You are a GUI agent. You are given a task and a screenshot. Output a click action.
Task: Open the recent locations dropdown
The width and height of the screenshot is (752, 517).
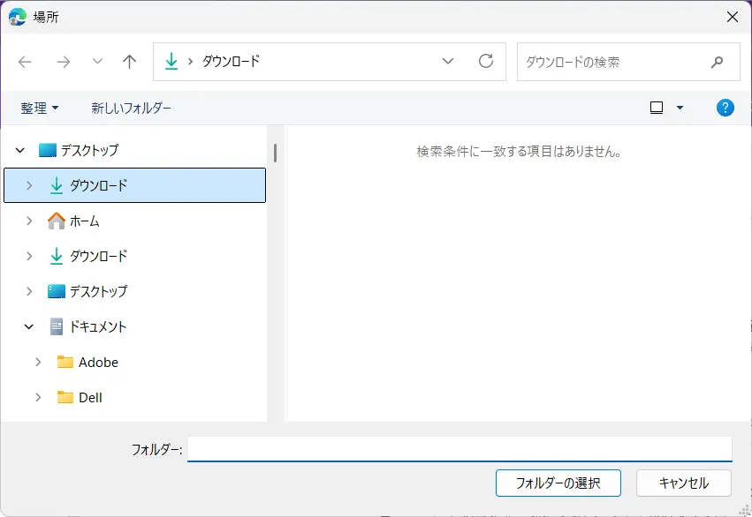pos(97,62)
